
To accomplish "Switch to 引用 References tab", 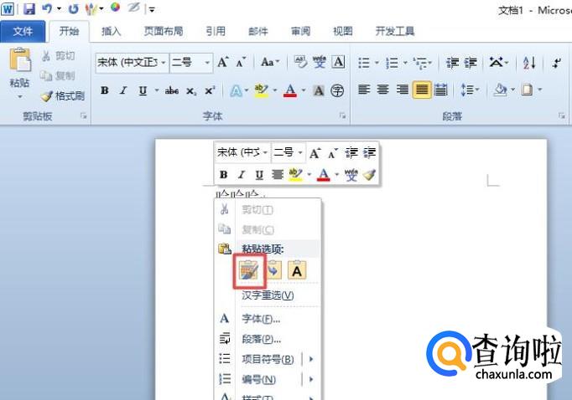I will [x=216, y=31].
